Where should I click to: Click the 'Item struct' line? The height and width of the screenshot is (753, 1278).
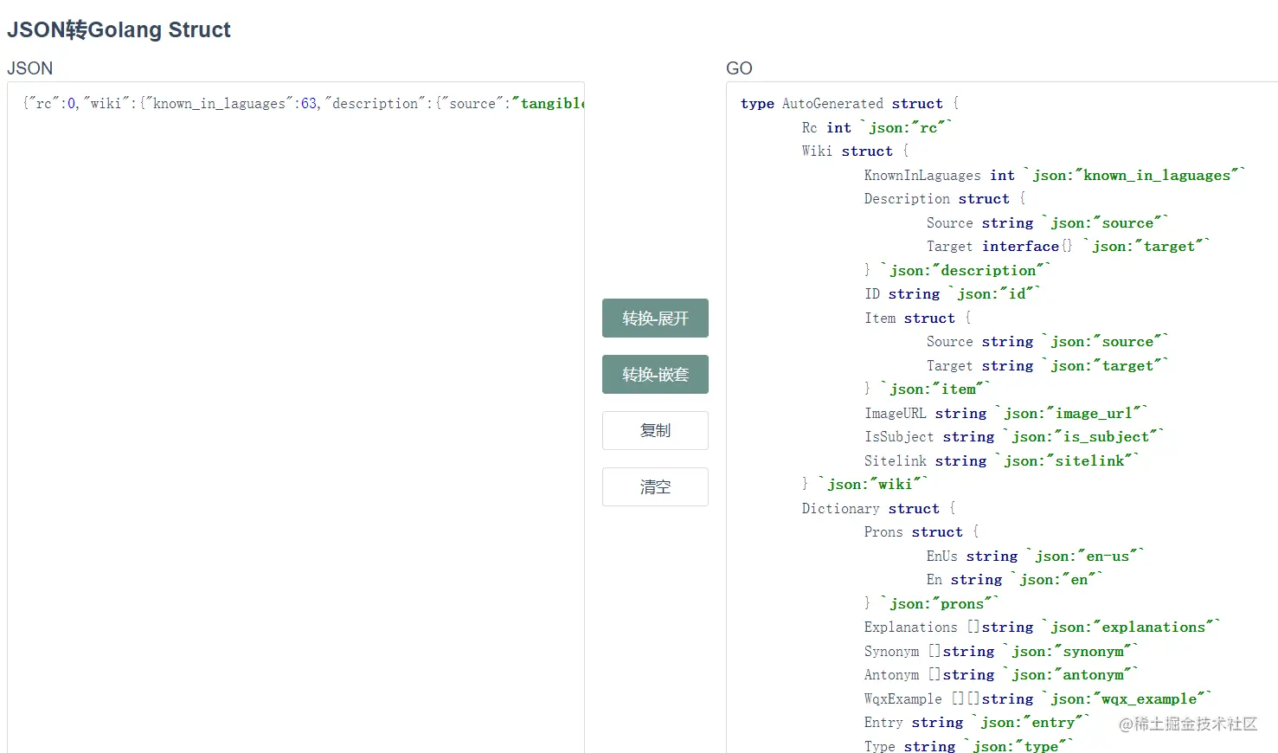coord(917,318)
